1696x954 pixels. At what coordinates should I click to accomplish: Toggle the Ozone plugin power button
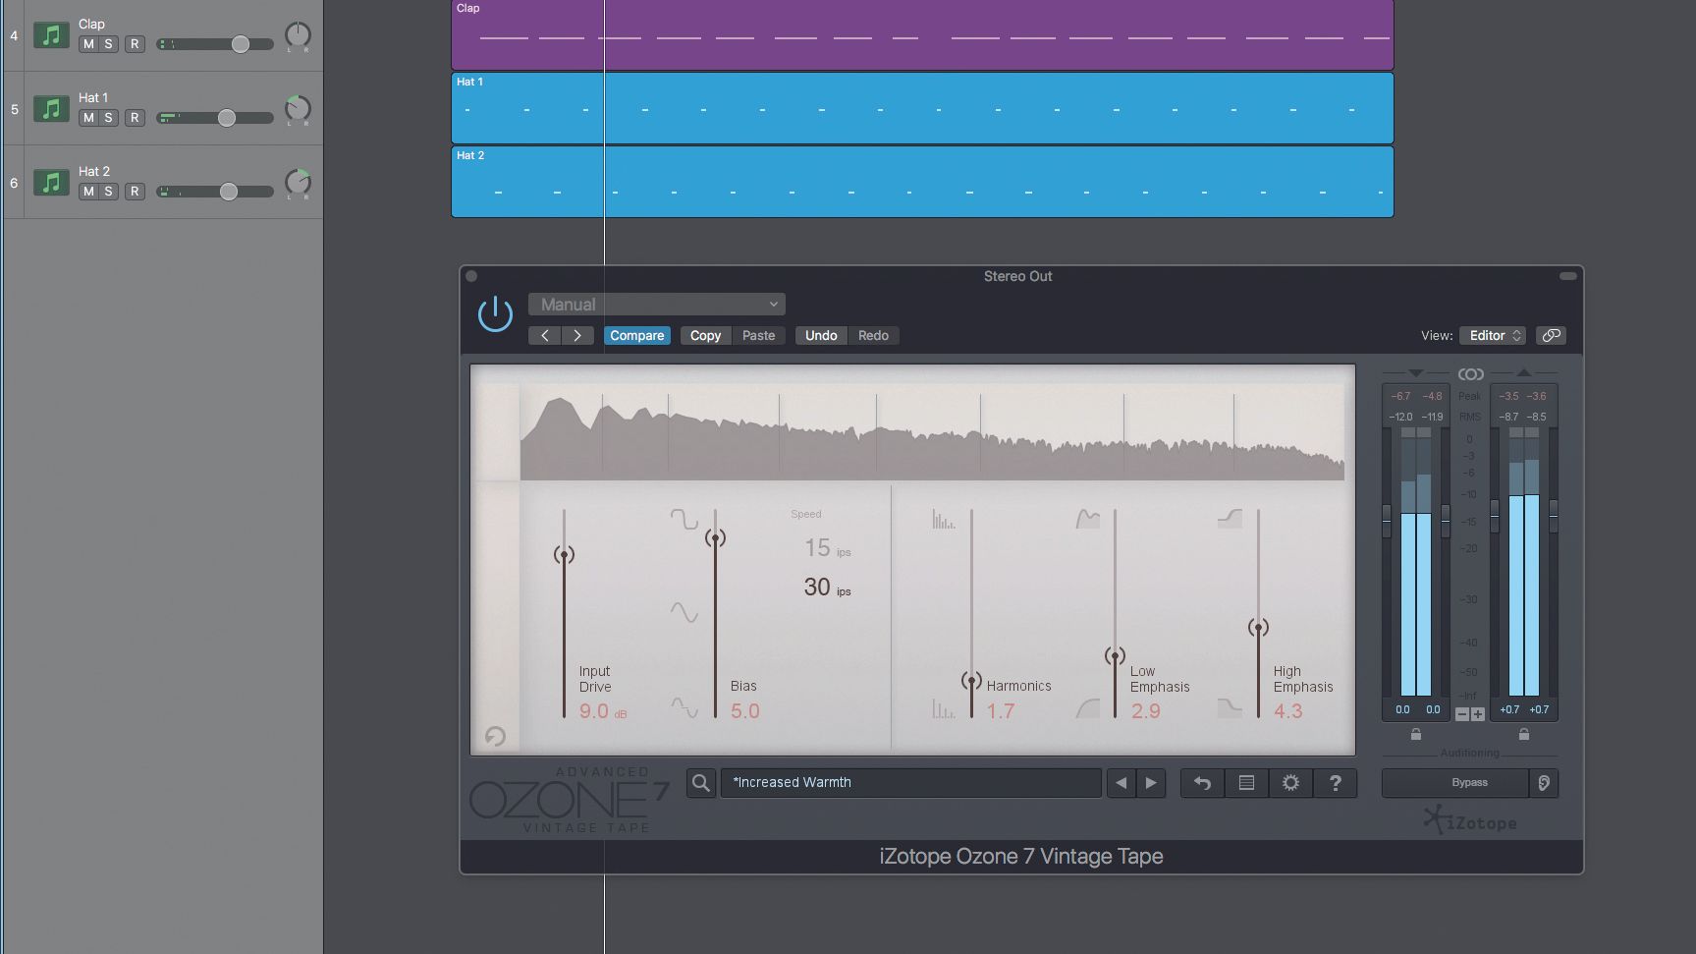click(495, 313)
